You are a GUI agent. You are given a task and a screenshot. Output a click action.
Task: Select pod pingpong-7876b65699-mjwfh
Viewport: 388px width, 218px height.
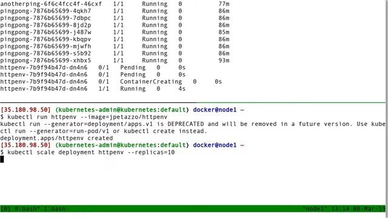click(45, 47)
